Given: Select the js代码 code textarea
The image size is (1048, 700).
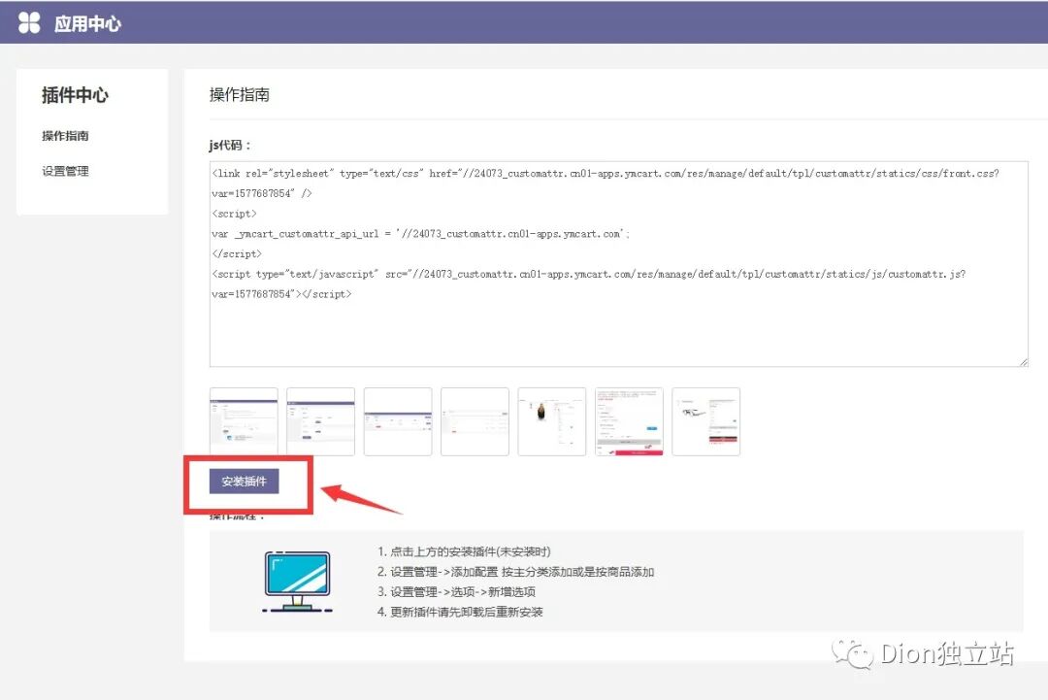Looking at the screenshot, I should pos(617,262).
